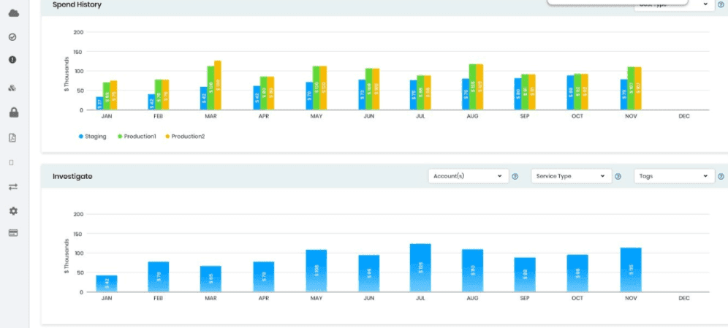Open settings via the gear icon

[x=12, y=210]
